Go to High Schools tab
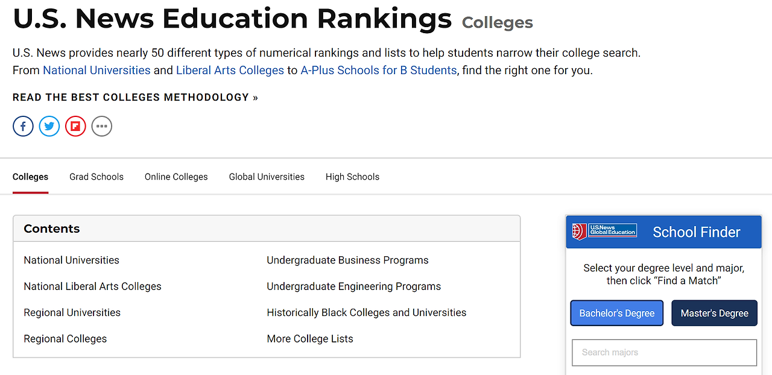 tap(352, 177)
